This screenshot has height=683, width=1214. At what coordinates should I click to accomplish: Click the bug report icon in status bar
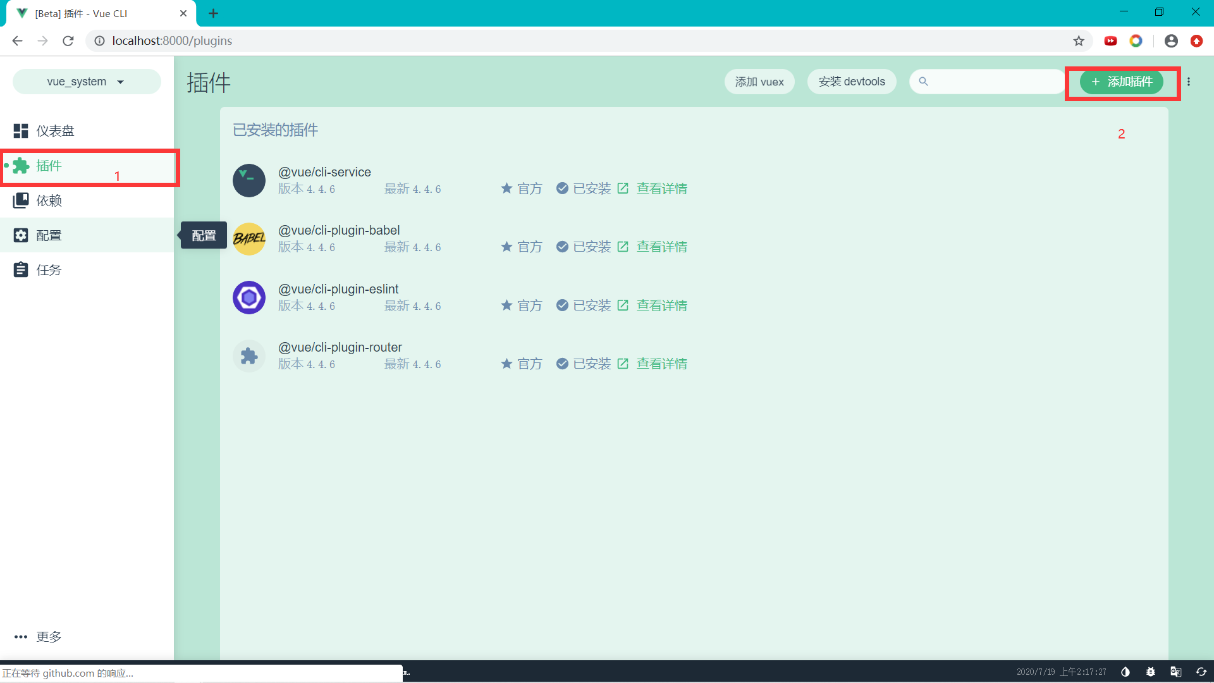(x=1151, y=672)
